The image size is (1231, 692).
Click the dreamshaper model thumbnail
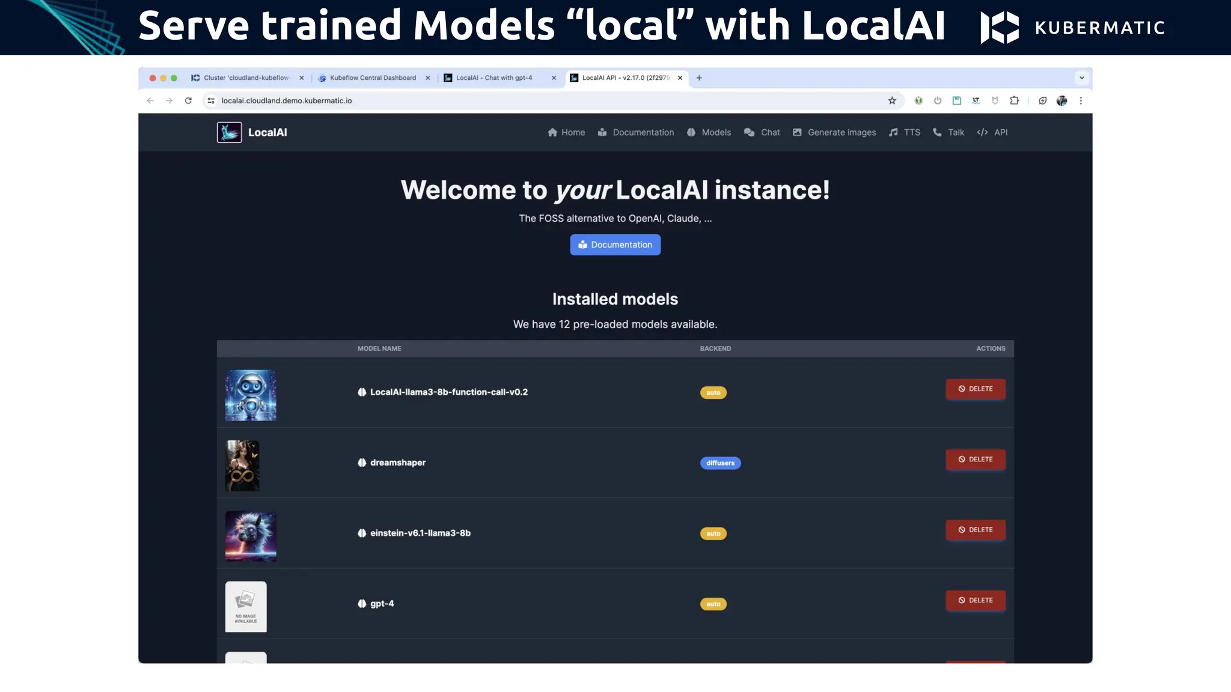coord(242,466)
